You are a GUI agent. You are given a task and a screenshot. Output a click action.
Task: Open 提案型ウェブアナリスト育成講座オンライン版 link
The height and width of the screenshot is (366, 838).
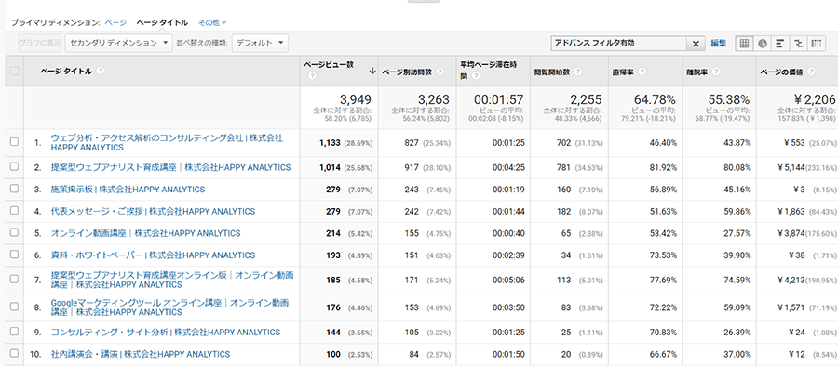pyautogui.click(x=172, y=281)
